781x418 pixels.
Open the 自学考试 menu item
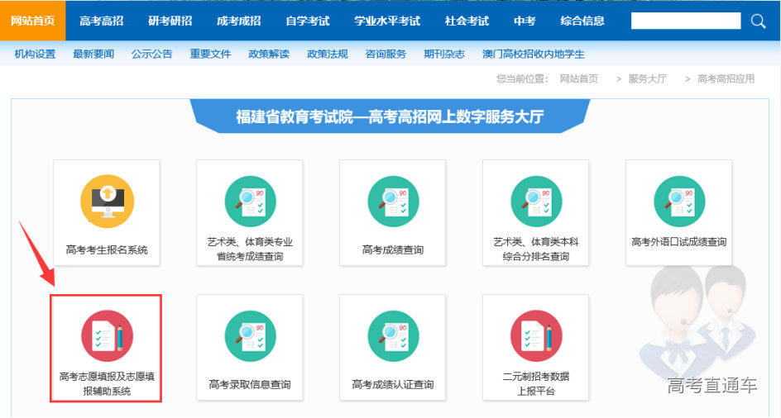click(307, 21)
